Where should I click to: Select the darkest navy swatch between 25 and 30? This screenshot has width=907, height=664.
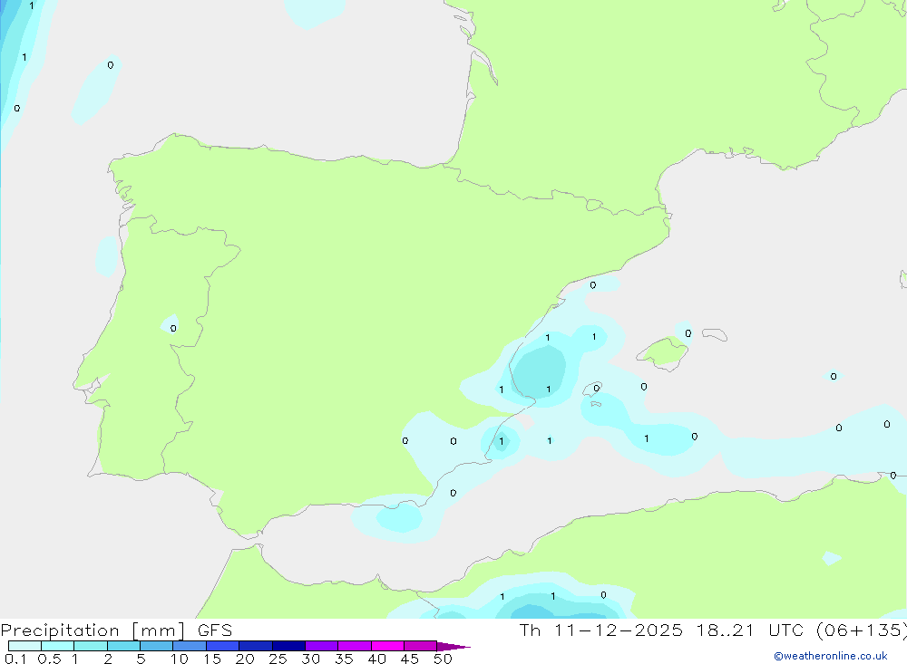coord(288,646)
